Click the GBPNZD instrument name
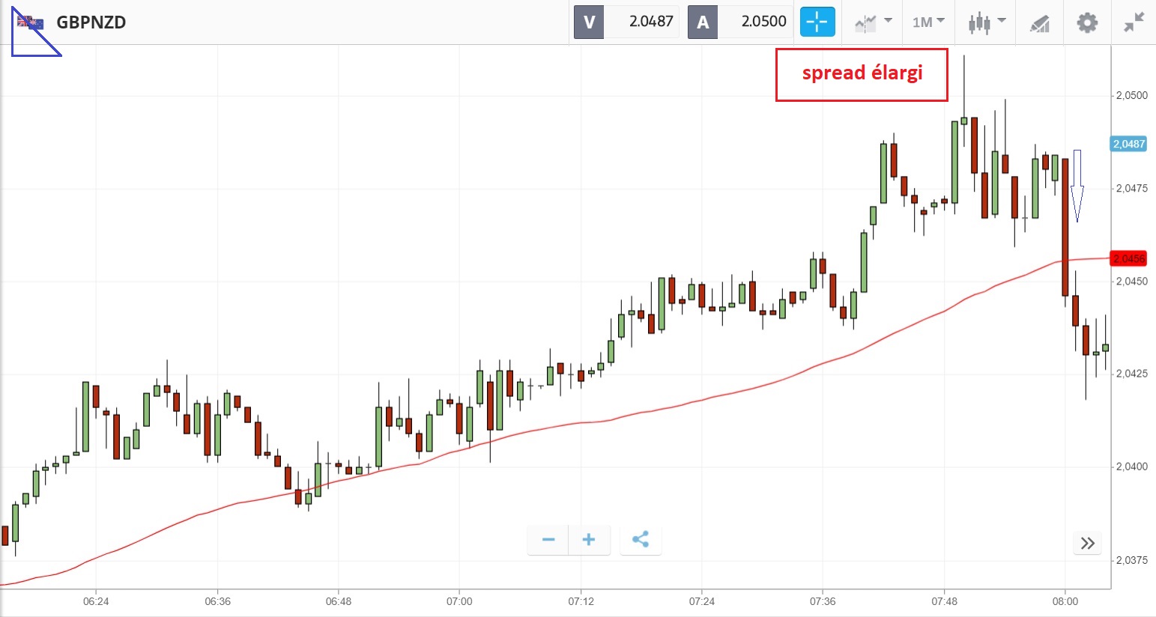 (91, 22)
